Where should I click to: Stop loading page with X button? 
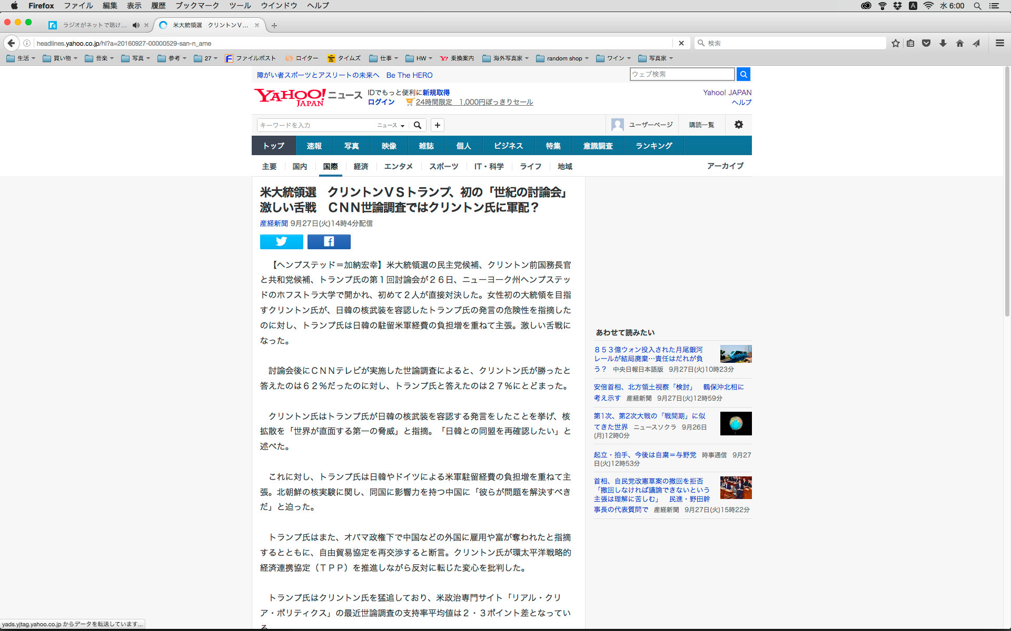[681, 43]
